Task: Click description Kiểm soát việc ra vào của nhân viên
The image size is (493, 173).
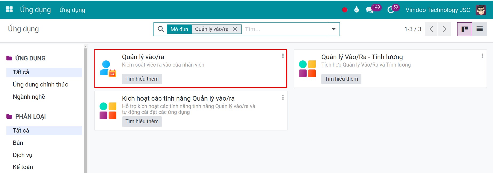Action: pyautogui.click(x=163, y=65)
